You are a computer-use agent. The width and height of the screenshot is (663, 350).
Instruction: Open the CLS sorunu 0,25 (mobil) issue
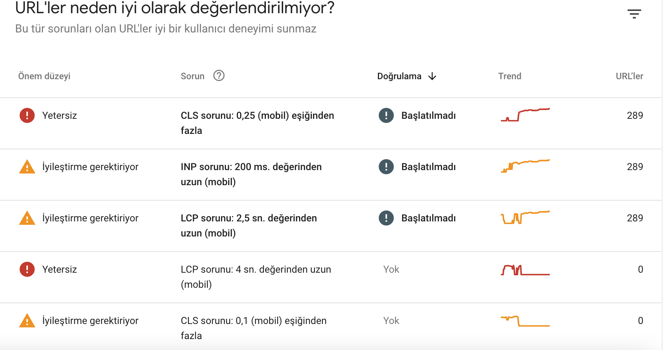click(257, 123)
